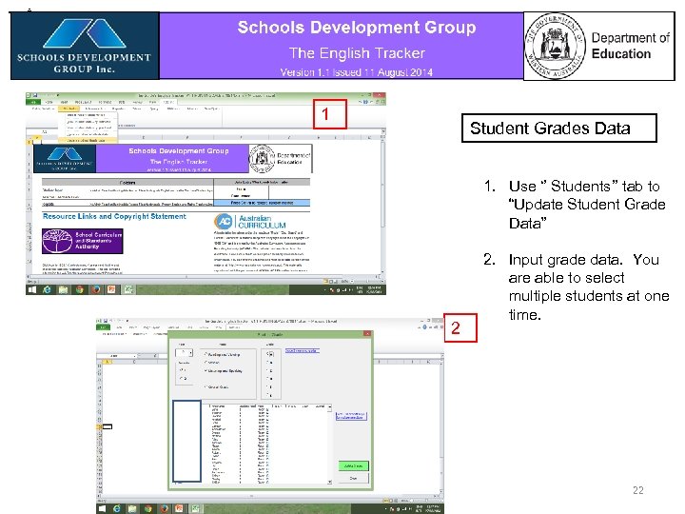Click the Resource Links and Copyright Statement heading
The height and width of the screenshot is (514, 685).
(114, 216)
